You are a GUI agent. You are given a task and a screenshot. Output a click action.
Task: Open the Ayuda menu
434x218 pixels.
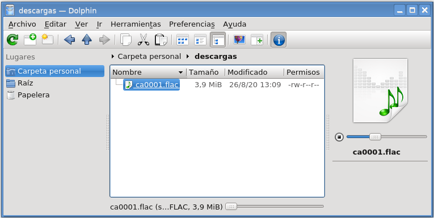235,24
